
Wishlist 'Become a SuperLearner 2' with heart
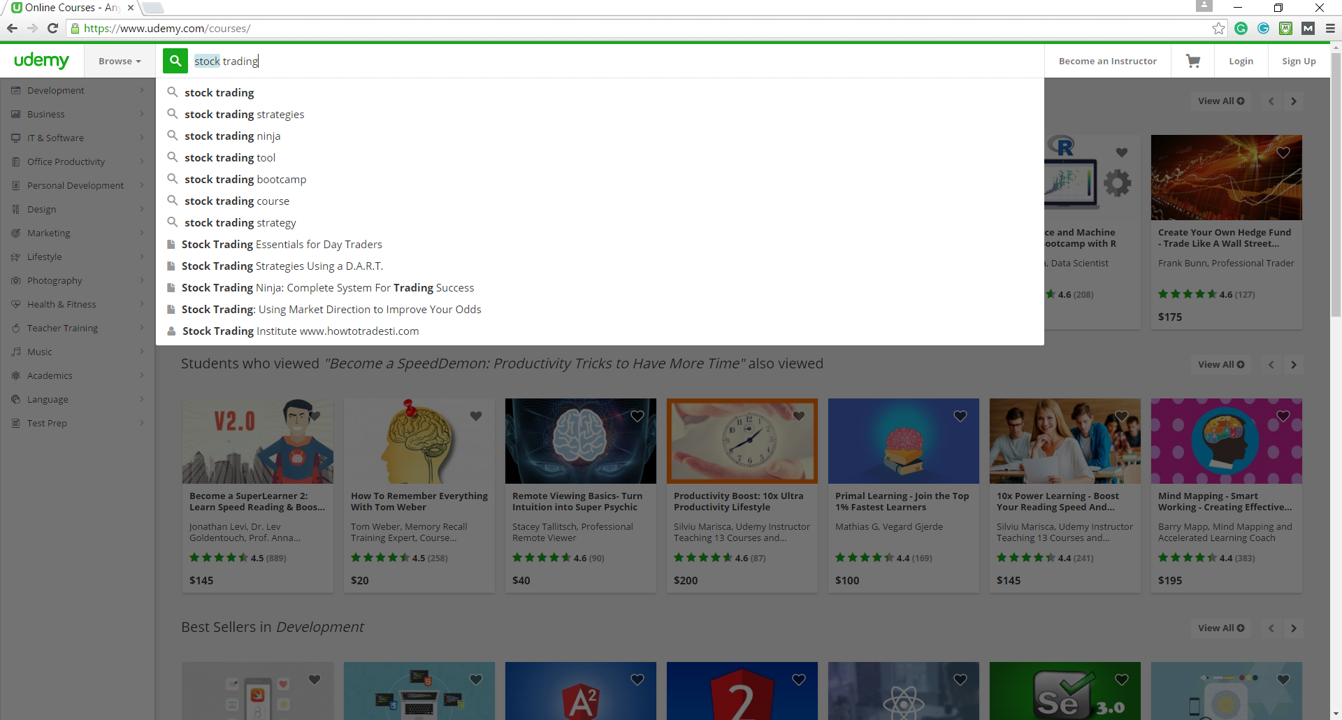(315, 416)
